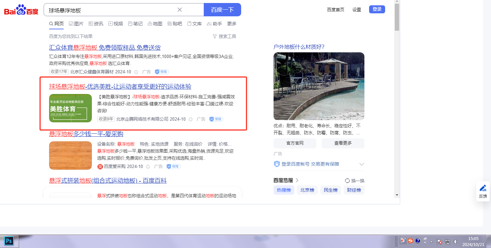This screenshot has width=491, height=248.
Task: Expand the dropdown arrow beside 北京汇众健鑫体育器材 2024-10
Action: pos(136,72)
